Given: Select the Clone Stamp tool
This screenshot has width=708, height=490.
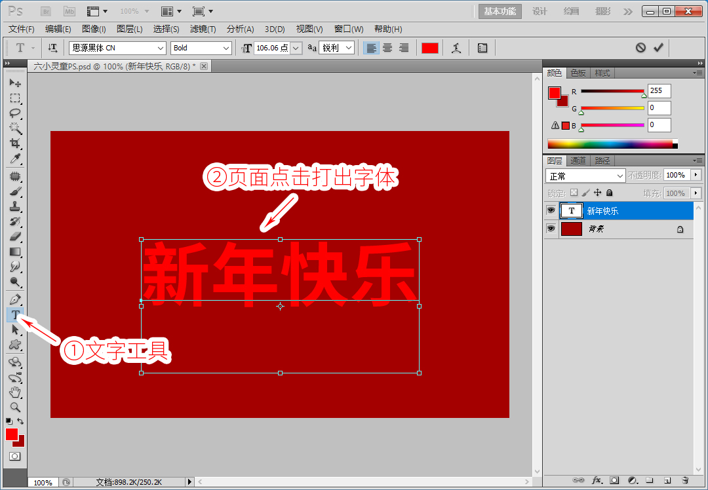Looking at the screenshot, I should [x=15, y=206].
